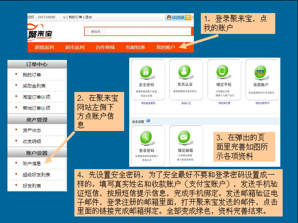This screenshot has width=298, height=223.
Task: Expand the dropdown arrow next to username 343716689
Action: coord(64,18)
